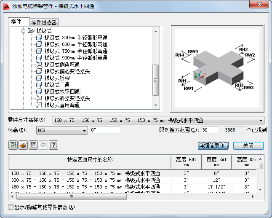Image resolution: width=272 pixels, height=218 pixels.
Task: Select table row starting with 150 x 75
Action: [x=133, y=173]
